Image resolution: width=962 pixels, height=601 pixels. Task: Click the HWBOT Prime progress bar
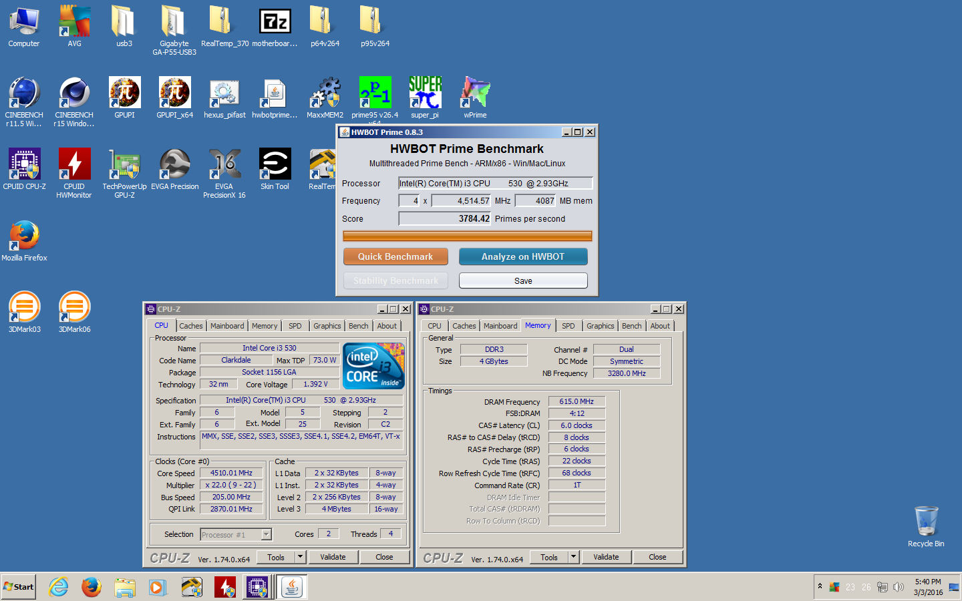click(x=468, y=236)
